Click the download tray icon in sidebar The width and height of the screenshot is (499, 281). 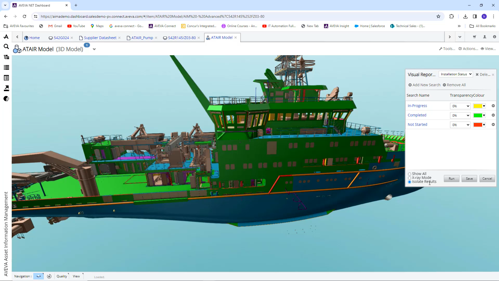6,88
